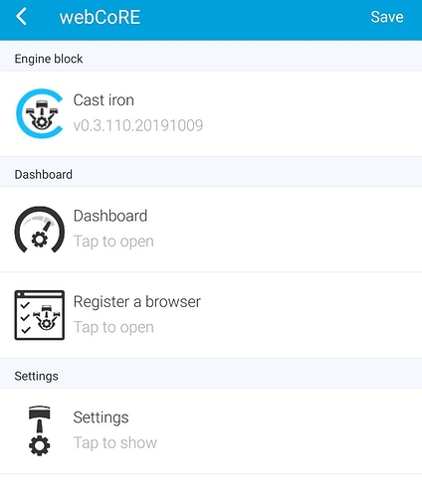Select the Cast iron engine block label
422x497 pixels.
[104, 100]
